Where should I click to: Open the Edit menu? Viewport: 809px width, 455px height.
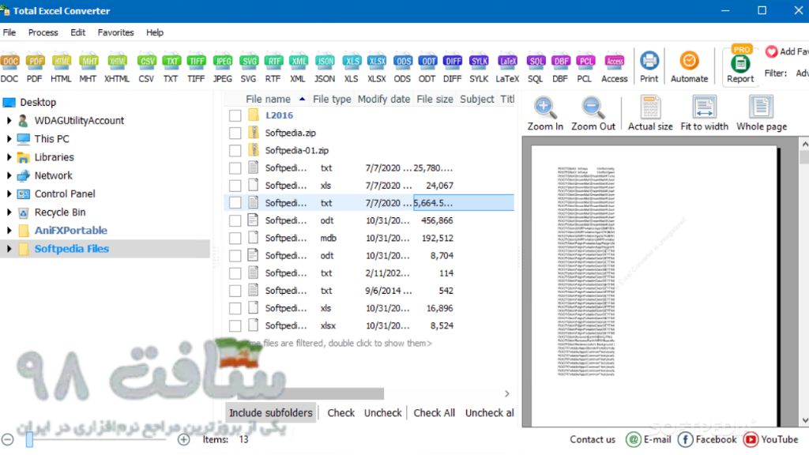click(x=78, y=32)
